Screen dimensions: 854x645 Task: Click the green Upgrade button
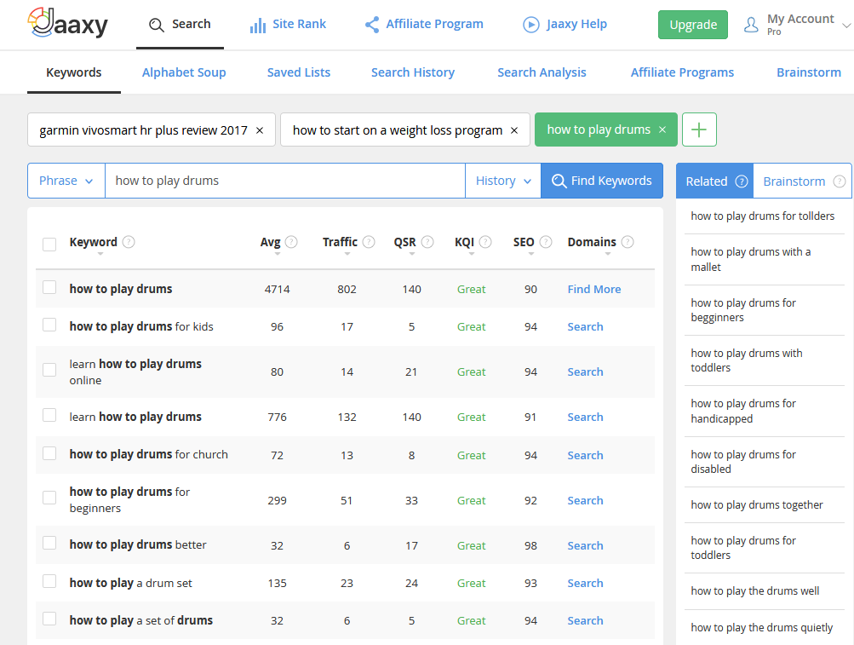[x=693, y=25]
